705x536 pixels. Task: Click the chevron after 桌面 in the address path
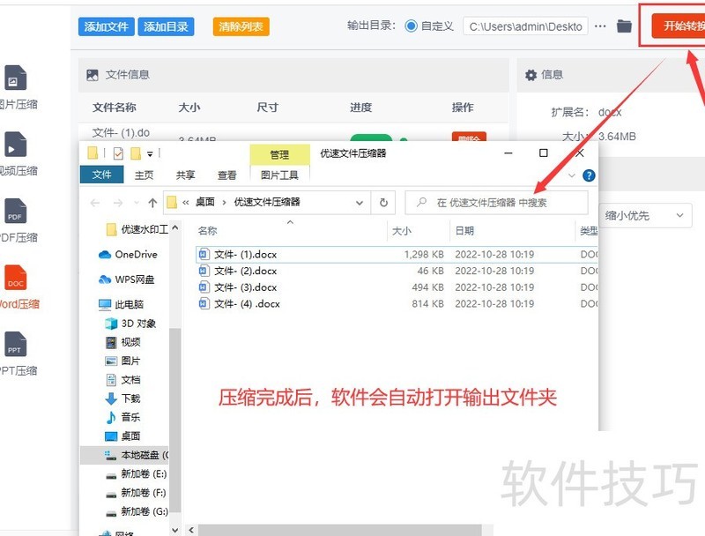(x=224, y=203)
